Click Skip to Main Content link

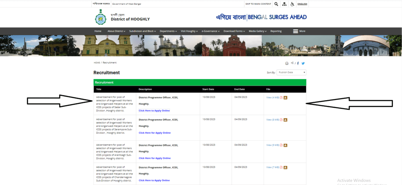(258, 4)
